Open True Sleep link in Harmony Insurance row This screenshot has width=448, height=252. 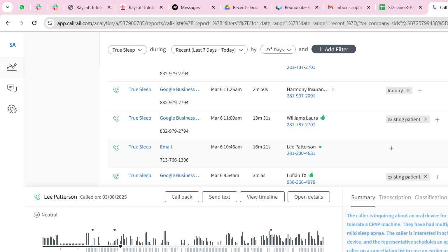[140, 89]
